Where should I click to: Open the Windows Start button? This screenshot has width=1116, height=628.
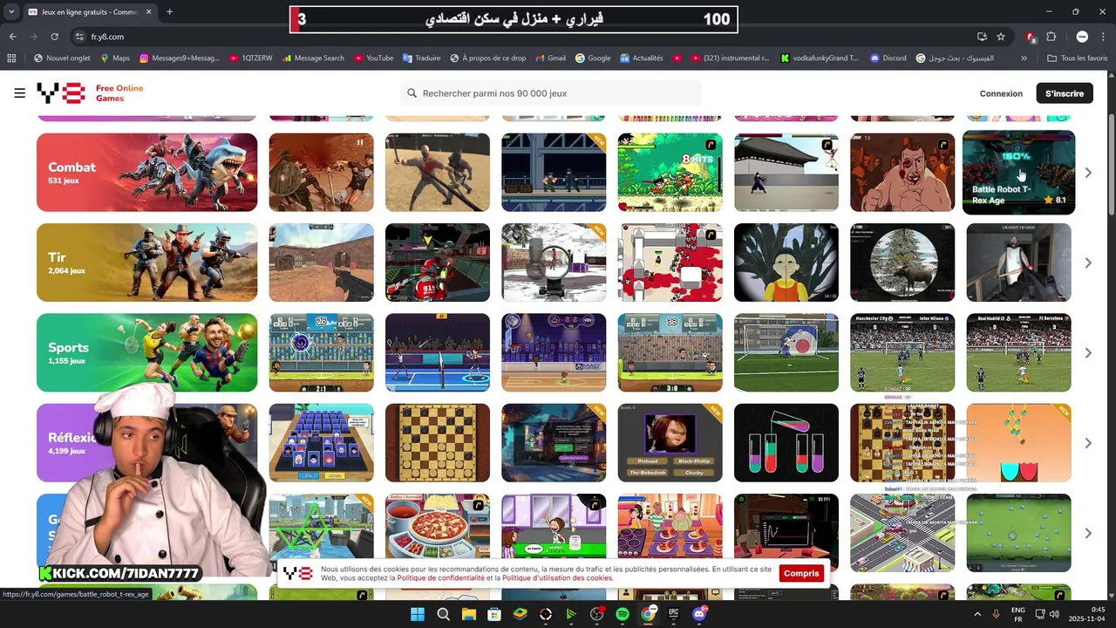(417, 614)
